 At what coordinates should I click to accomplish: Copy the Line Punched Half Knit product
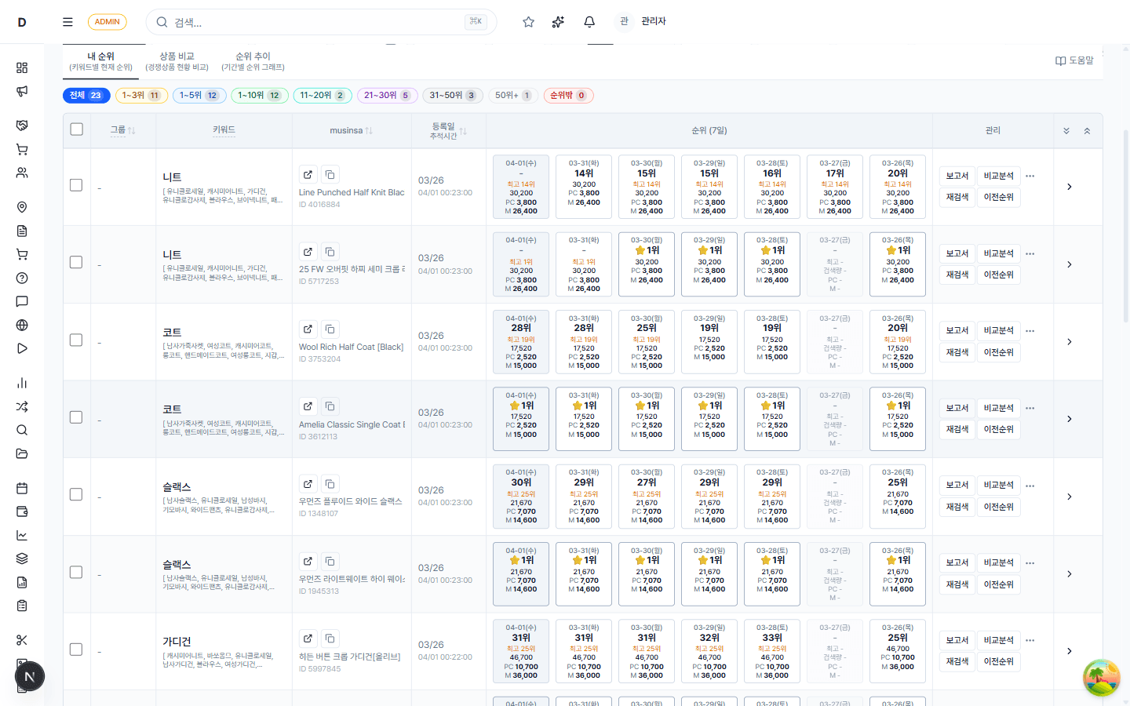click(x=330, y=175)
